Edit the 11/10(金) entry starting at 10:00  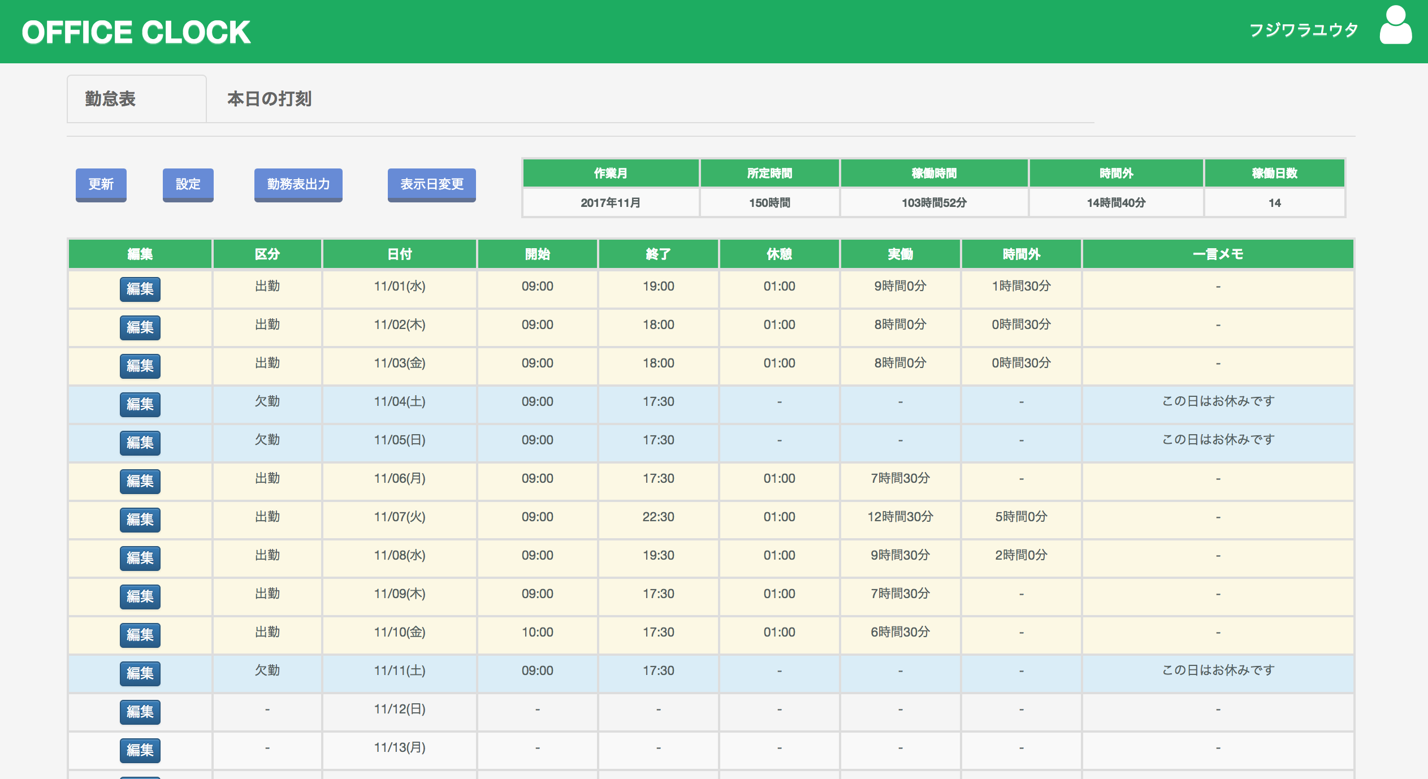(140, 635)
